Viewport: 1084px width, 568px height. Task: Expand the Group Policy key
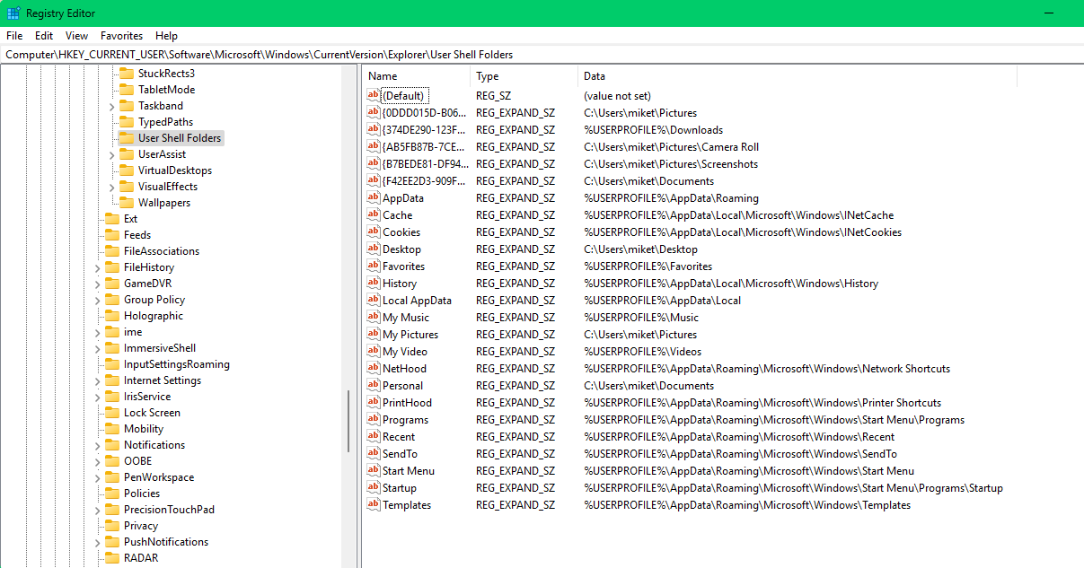[98, 299]
